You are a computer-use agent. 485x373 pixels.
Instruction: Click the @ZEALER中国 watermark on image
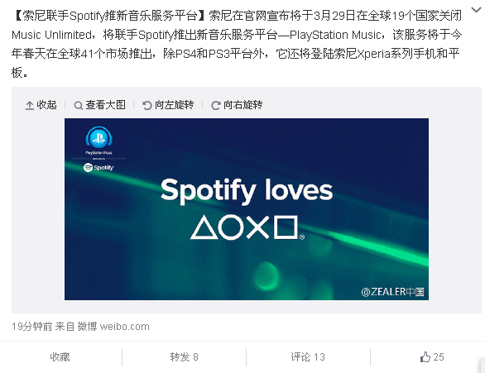point(392,292)
